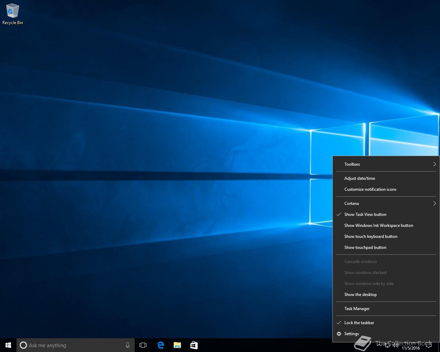Click the Ask me anything search box
This screenshot has width=440, height=352.
tap(76, 345)
